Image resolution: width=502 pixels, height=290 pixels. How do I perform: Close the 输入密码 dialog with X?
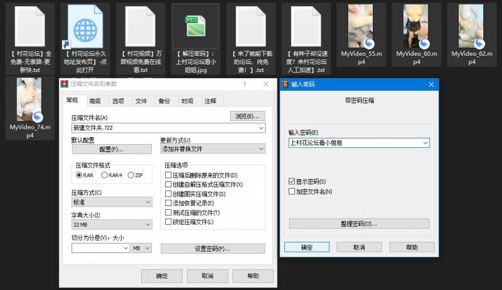coord(431,85)
